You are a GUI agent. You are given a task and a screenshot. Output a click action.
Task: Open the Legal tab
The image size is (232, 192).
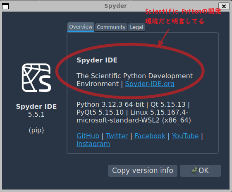[136, 27]
